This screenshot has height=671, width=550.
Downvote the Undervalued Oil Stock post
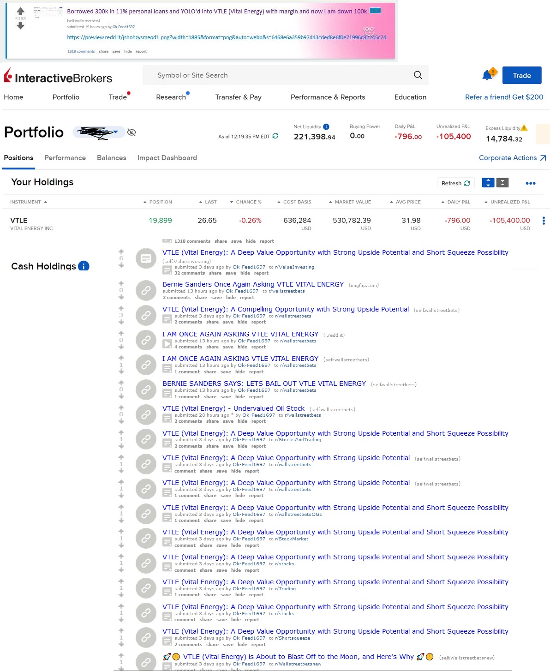[x=121, y=421]
